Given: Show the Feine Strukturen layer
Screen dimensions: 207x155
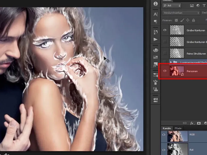Looking at the screenshot, I should (165, 53).
